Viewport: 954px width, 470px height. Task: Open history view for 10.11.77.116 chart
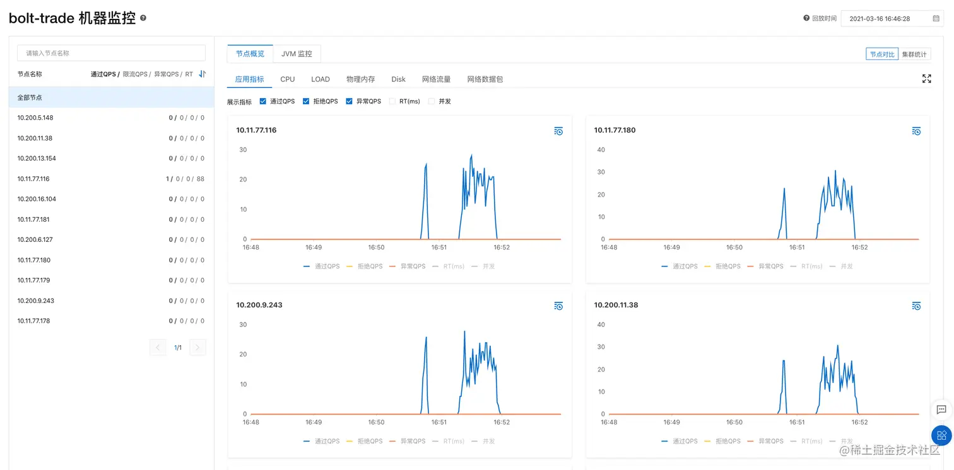[x=558, y=130]
